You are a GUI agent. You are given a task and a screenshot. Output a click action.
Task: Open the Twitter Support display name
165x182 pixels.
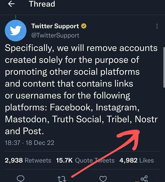55,26
